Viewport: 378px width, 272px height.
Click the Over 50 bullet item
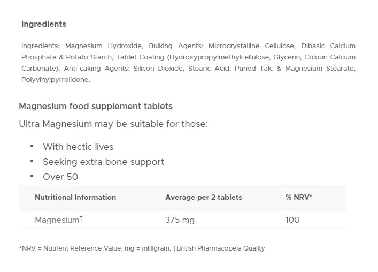tap(60, 177)
